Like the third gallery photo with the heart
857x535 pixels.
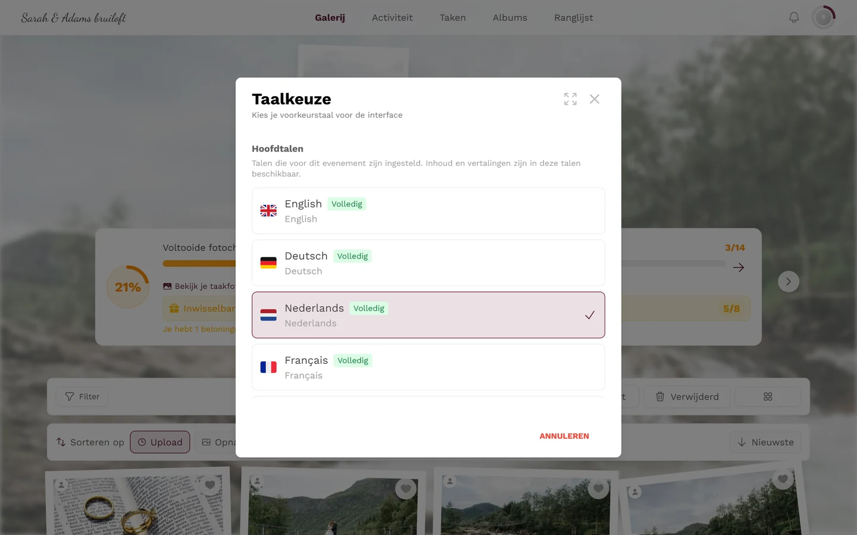[x=598, y=489]
